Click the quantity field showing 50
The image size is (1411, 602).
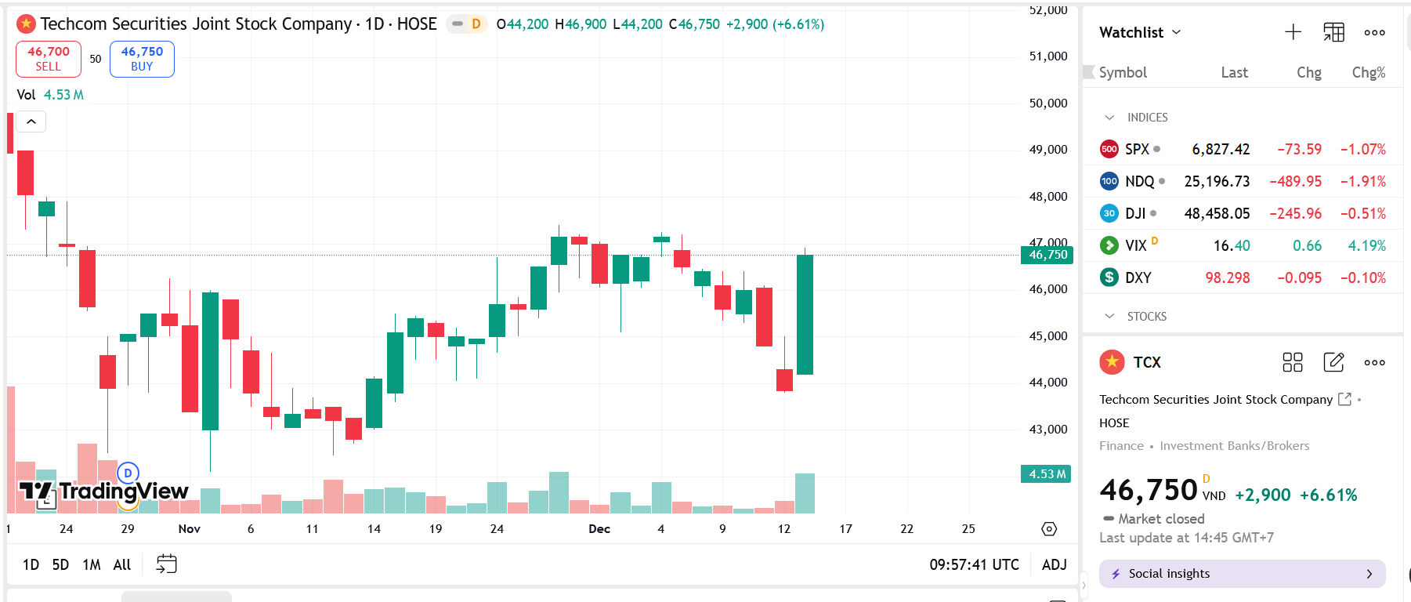[x=95, y=59]
